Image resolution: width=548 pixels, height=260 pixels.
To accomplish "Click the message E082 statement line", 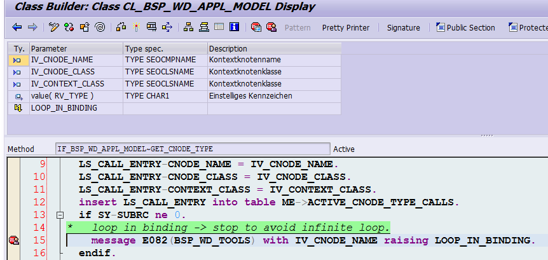I will [313, 241].
